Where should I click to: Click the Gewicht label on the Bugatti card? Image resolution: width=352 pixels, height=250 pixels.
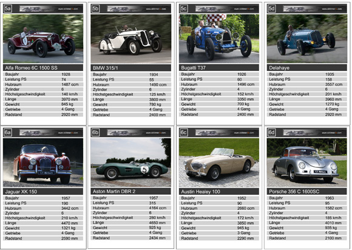[x=188, y=104]
